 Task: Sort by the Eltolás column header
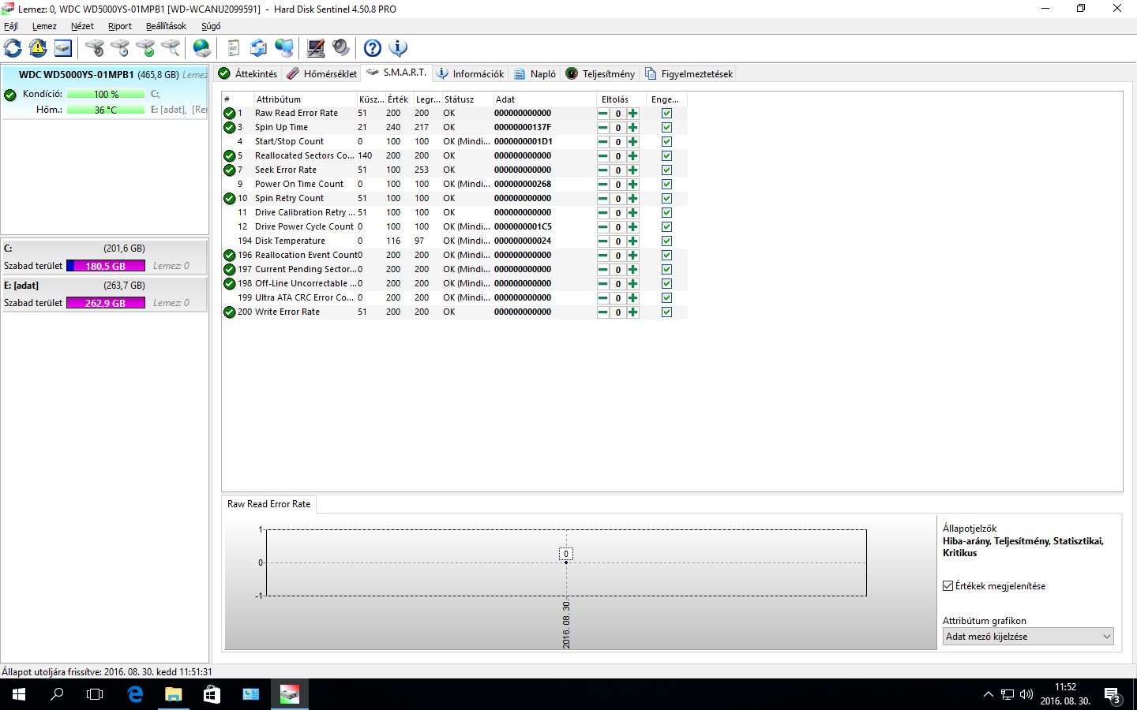pos(621,99)
